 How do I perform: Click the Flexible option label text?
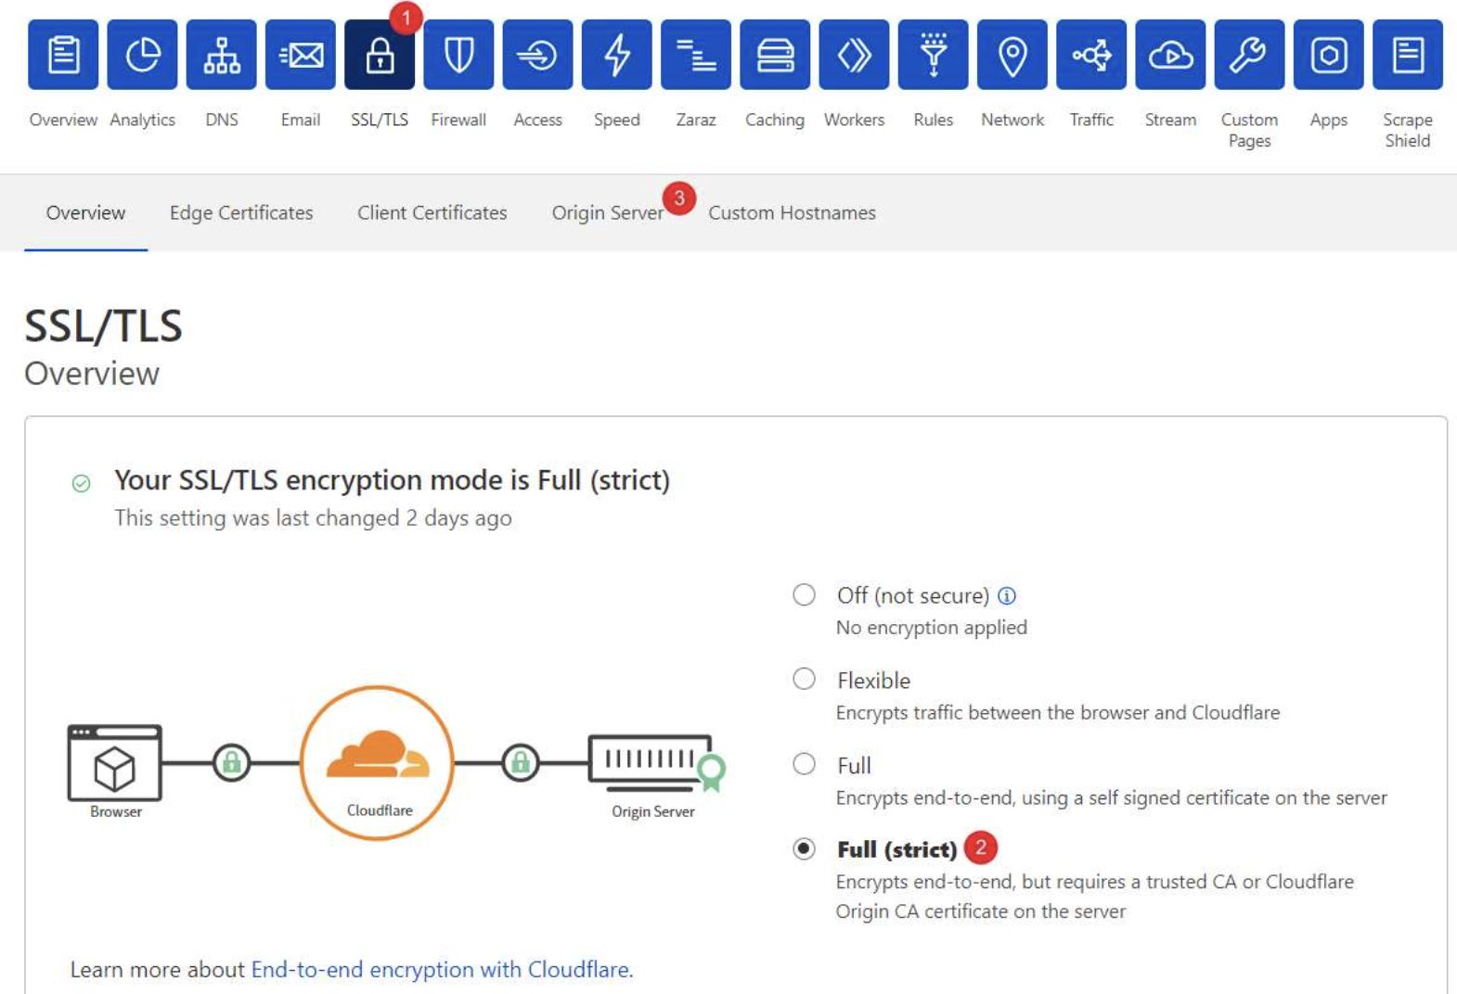[x=873, y=681]
